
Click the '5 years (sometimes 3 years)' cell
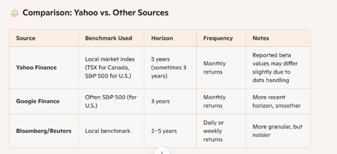(x=169, y=68)
